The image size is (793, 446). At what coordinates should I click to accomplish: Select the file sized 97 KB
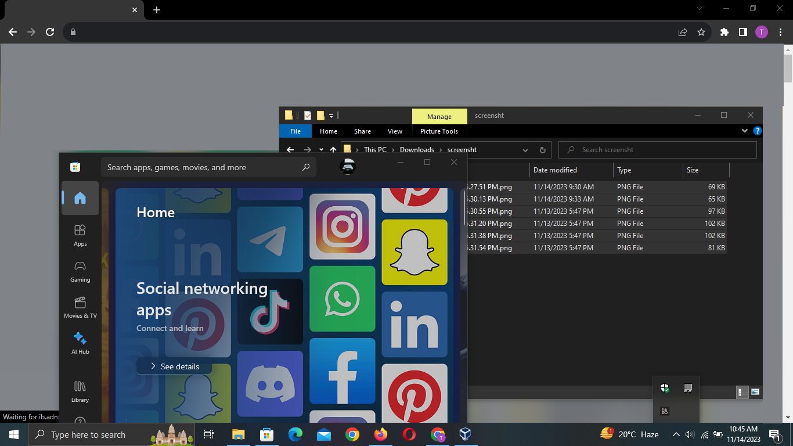coord(596,211)
